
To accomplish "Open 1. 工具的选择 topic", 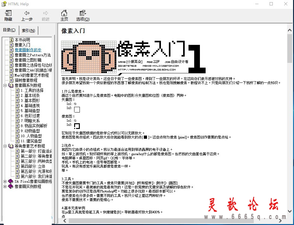I will pos(32,90).
